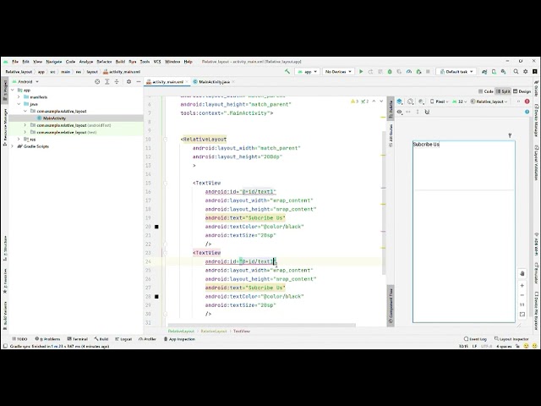Switch to the MainActivity.java editor tab
This screenshot has width=541, height=406.
click(x=214, y=82)
